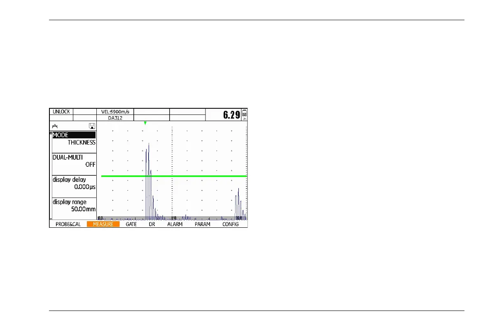Viewport: 490px width, 327px height.
Task: Select the A-scan peak waveform icon
Action: pos(55,126)
